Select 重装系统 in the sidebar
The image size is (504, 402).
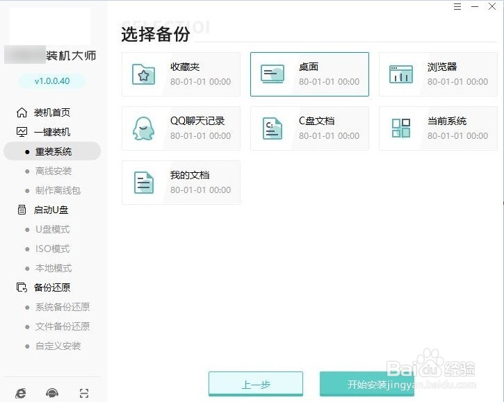[x=52, y=151]
